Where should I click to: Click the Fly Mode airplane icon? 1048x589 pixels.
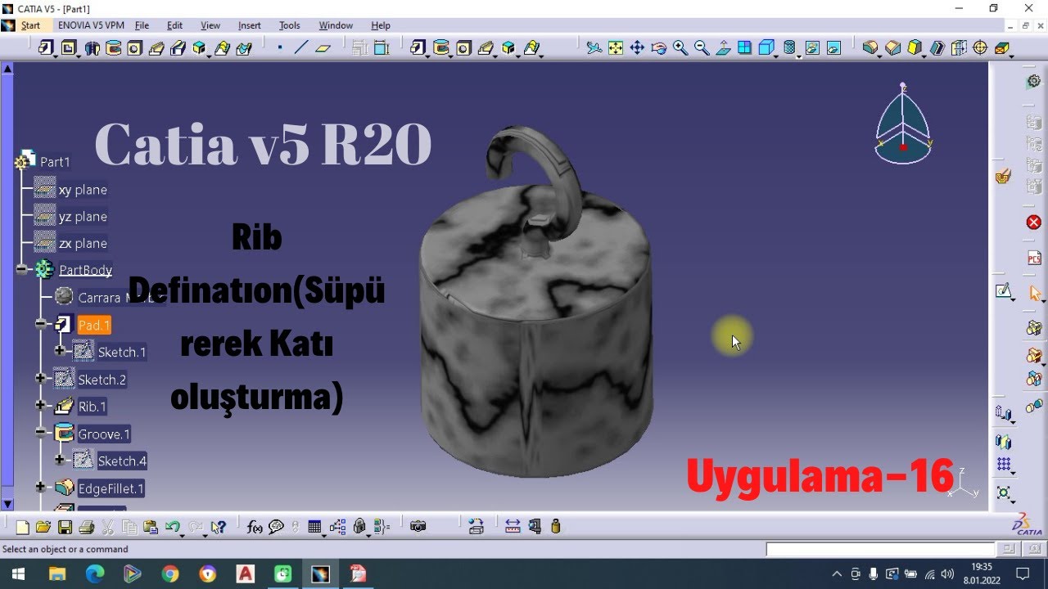[594, 48]
